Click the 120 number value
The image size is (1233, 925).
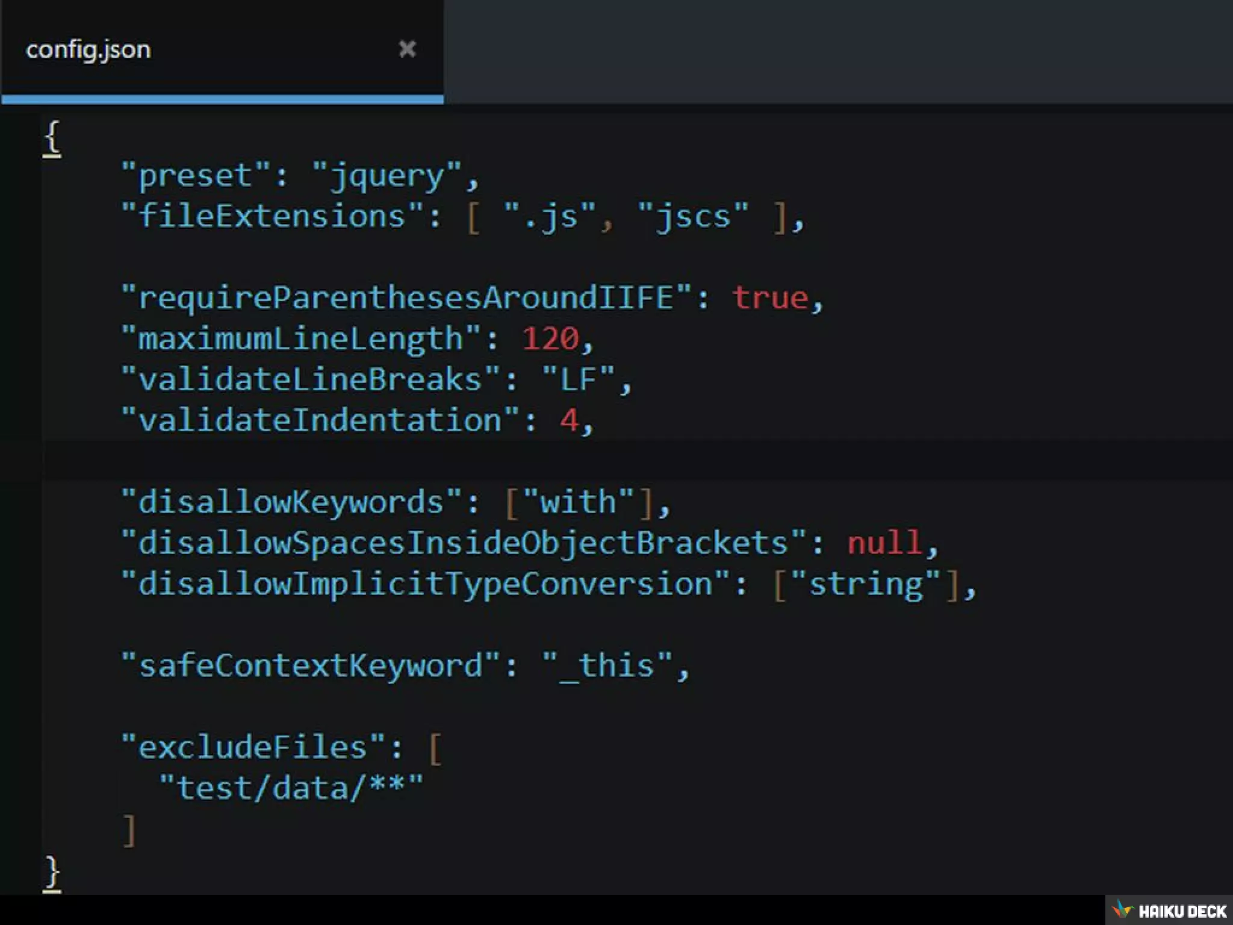550,338
